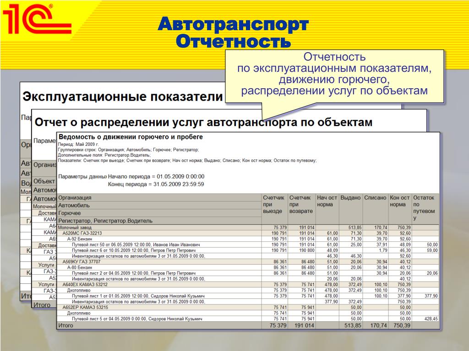Viewport: 469px width, 351px height.
Task: Bring 'Эксплуатационные показатели' report window to front
Action: point(122,97)
